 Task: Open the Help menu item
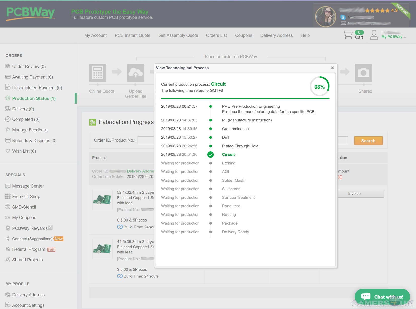click(305, 35)
